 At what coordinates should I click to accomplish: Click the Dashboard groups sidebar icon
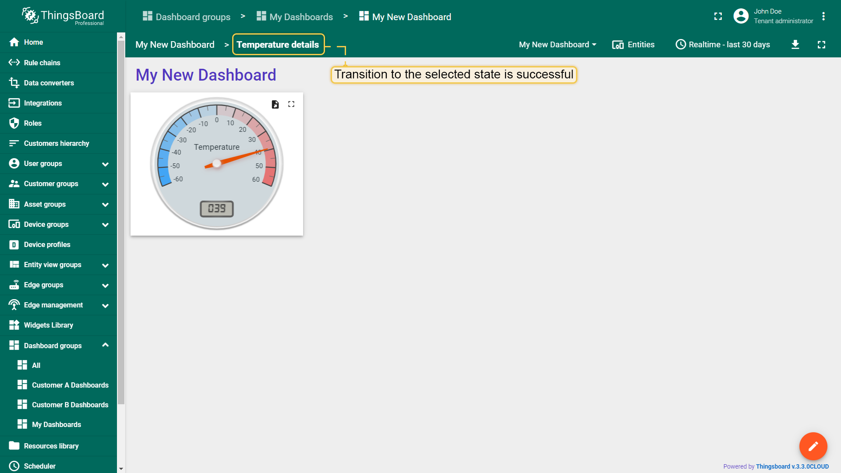click(x=14, y=346)
